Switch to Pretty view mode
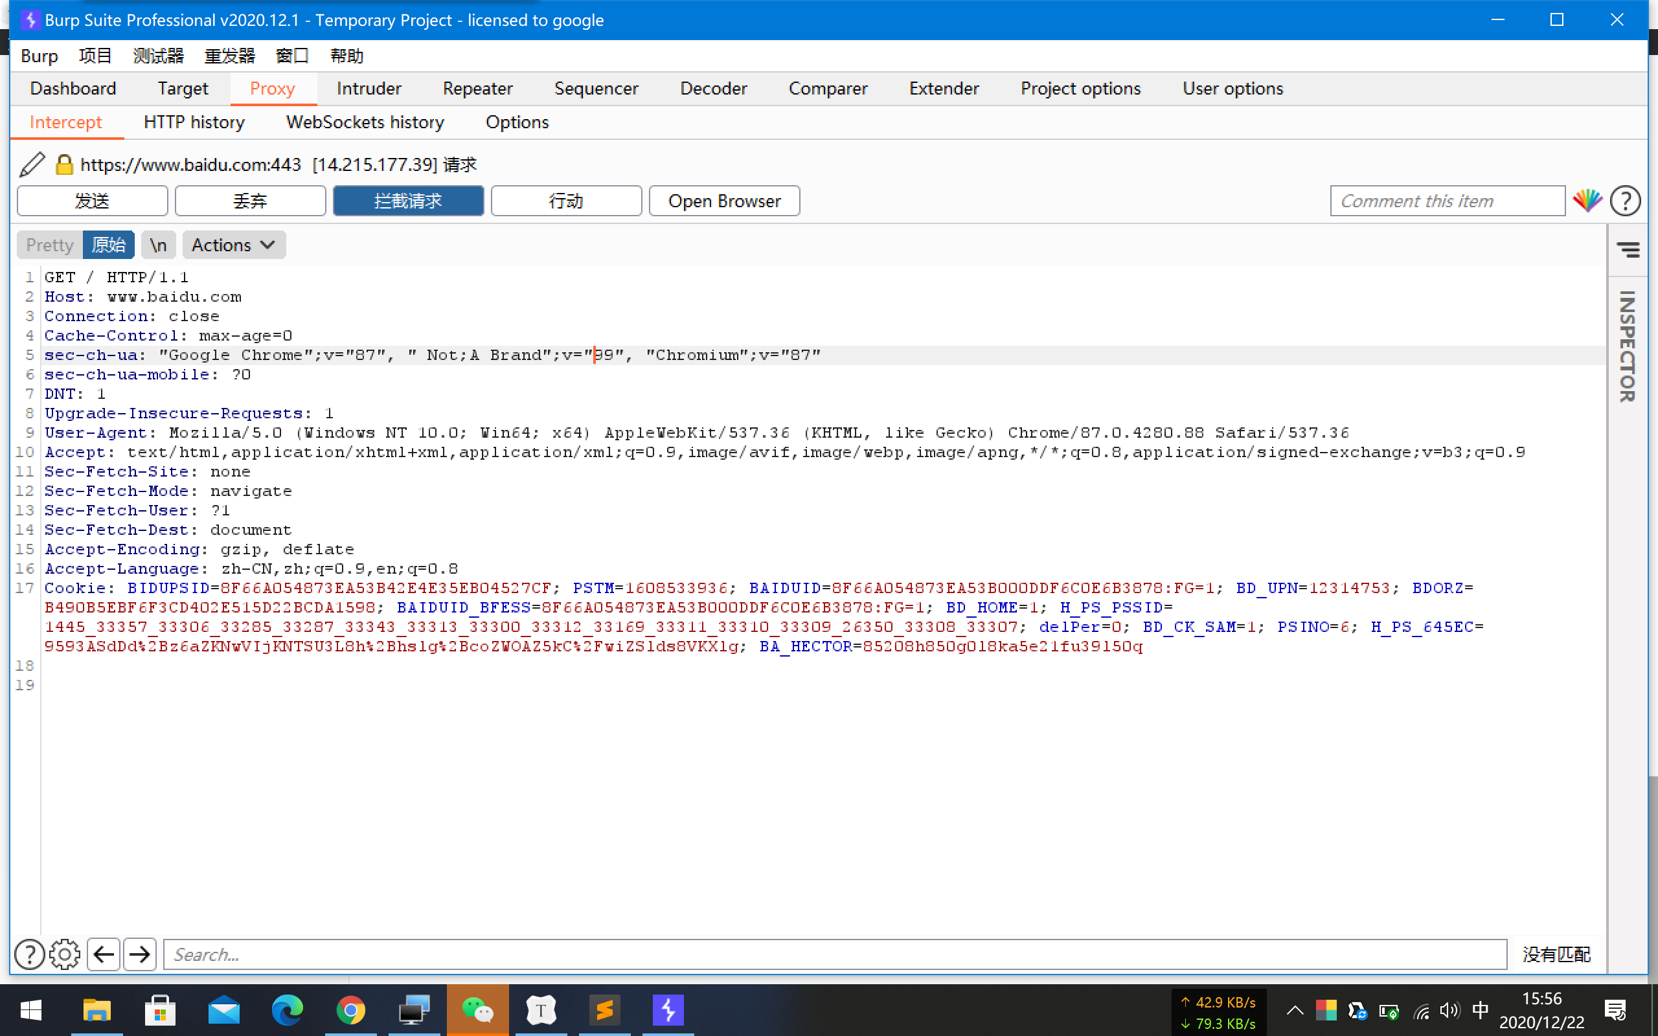Viewport: 1658px width, 1036px height. [49, 245]
